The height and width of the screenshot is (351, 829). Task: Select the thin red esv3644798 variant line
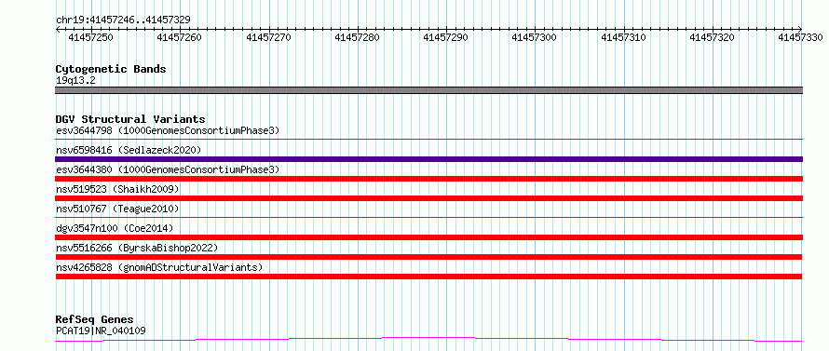(429, 140)
